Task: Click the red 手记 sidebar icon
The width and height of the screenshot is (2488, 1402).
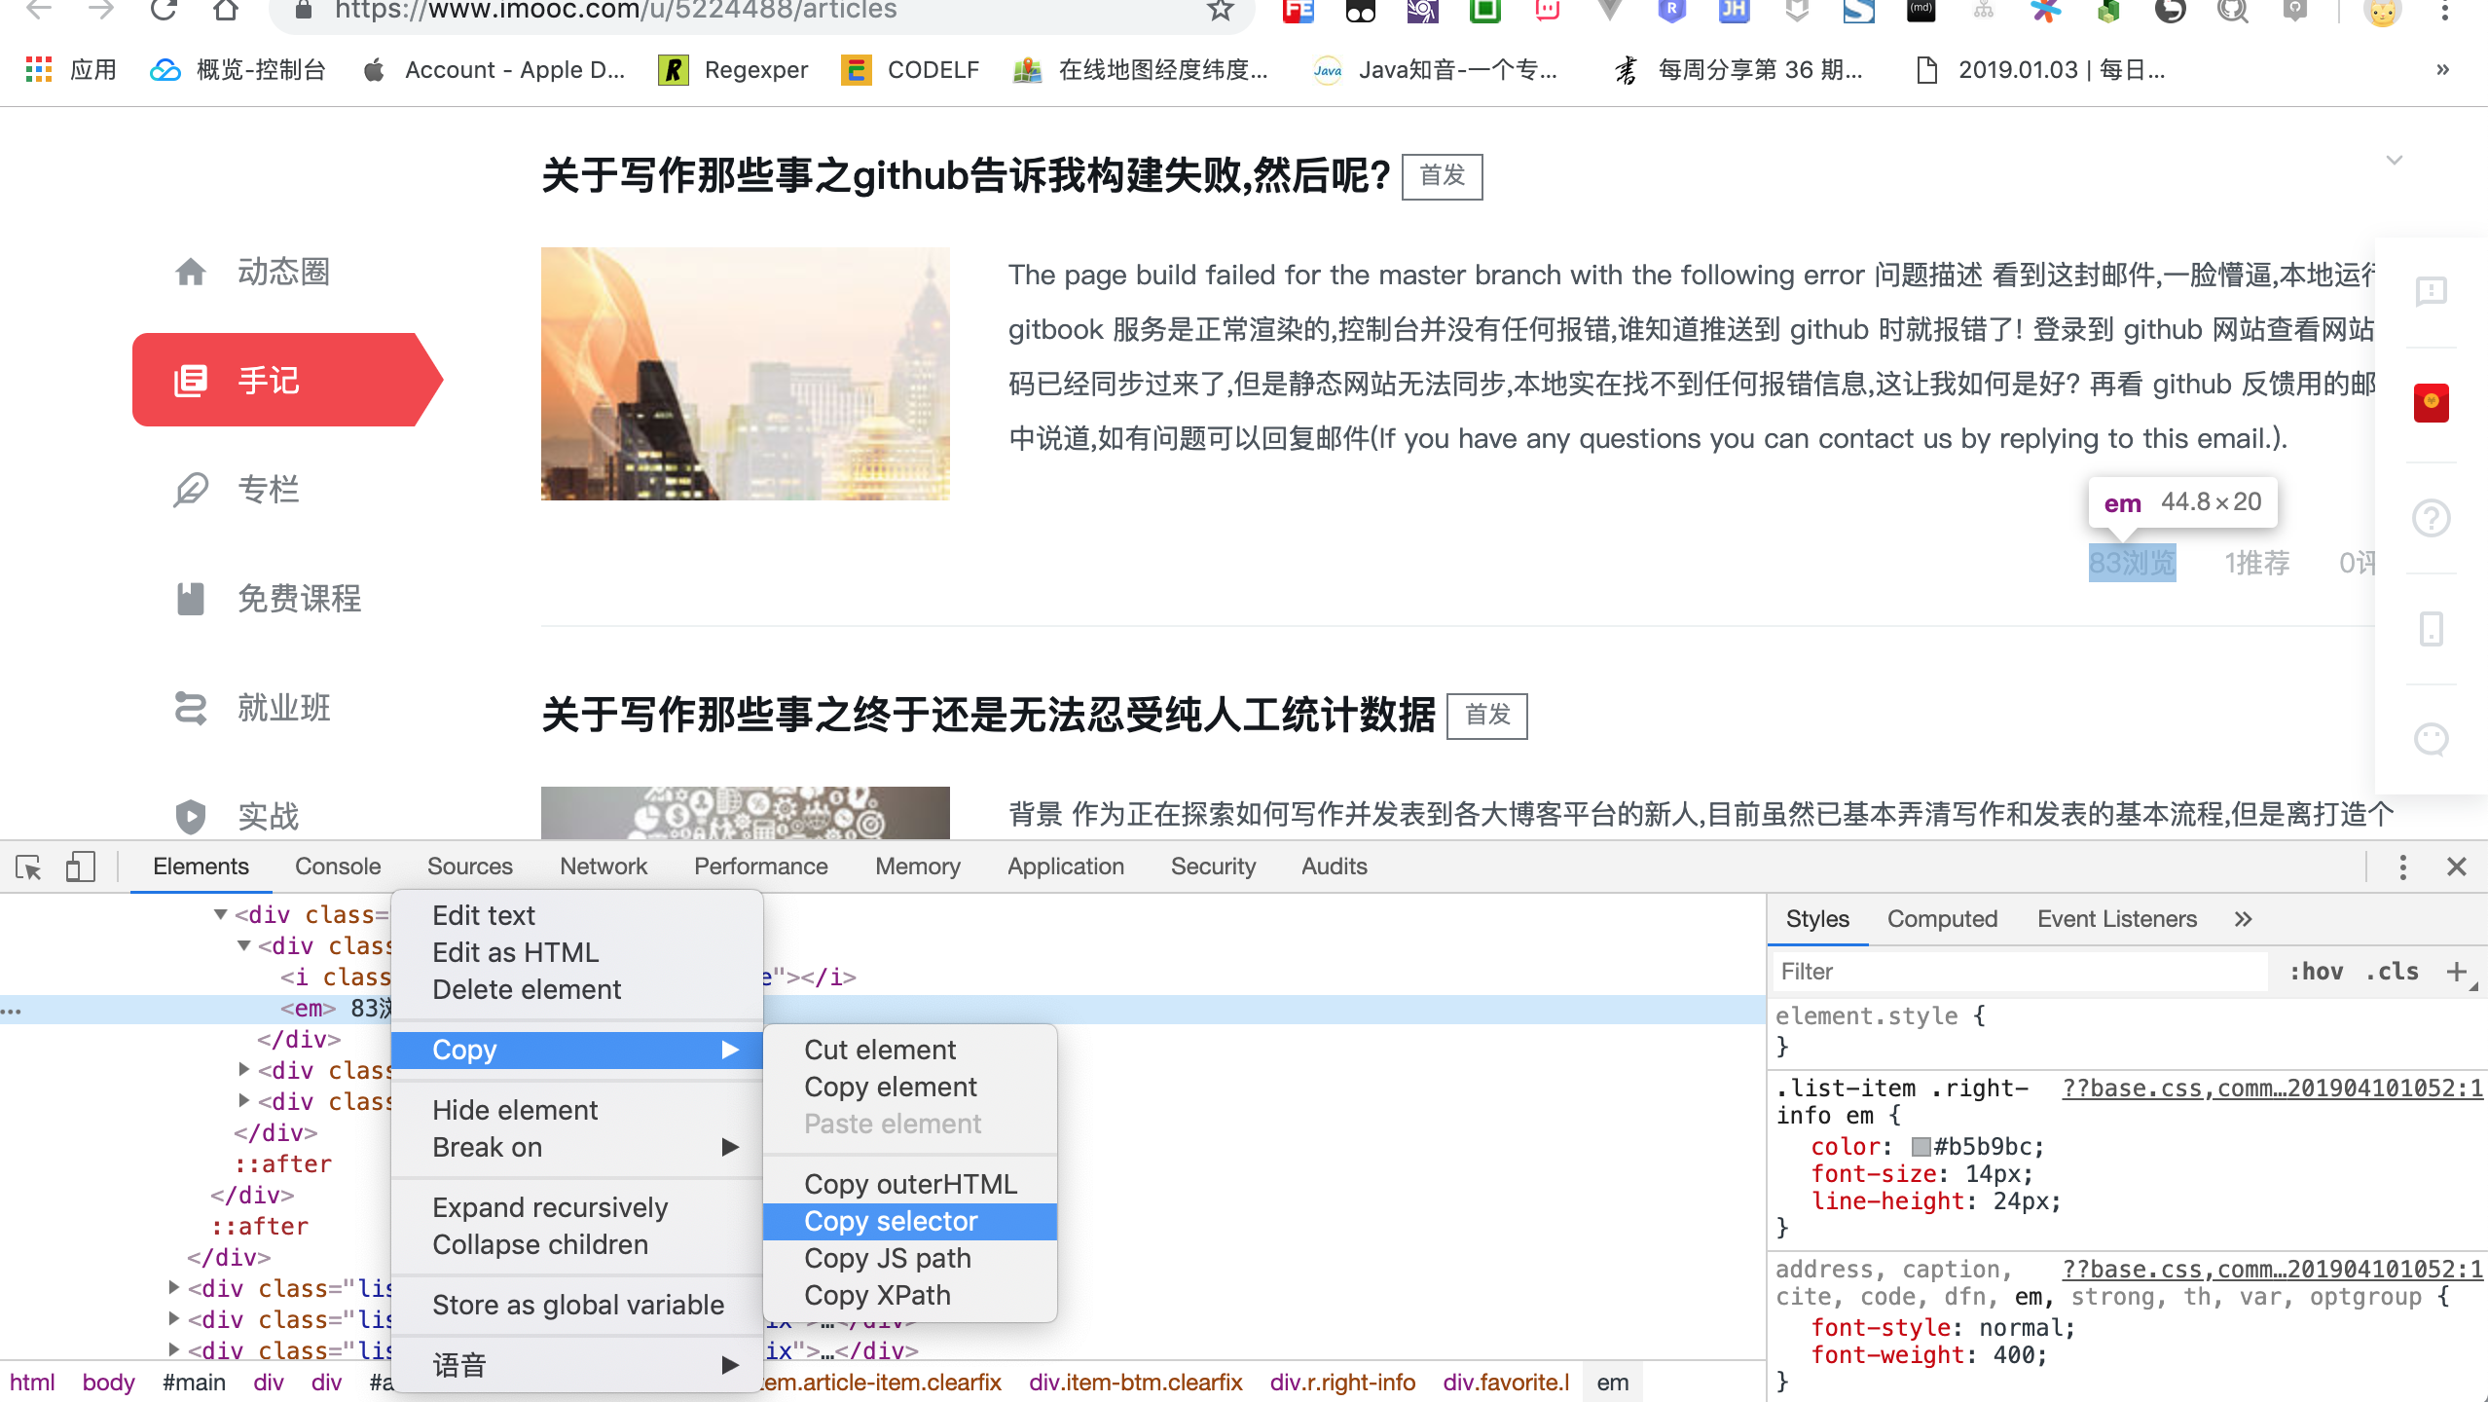Action: 191,380
